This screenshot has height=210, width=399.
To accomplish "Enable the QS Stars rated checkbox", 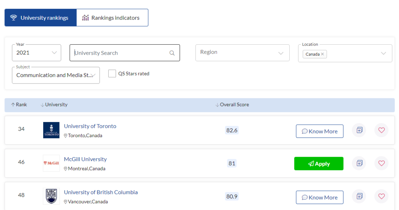I will point(112,74).
